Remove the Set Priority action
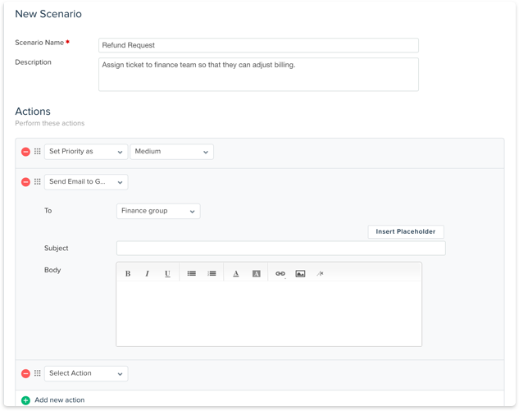Screen dimensions: 519x411 click(x=25, y=152)
